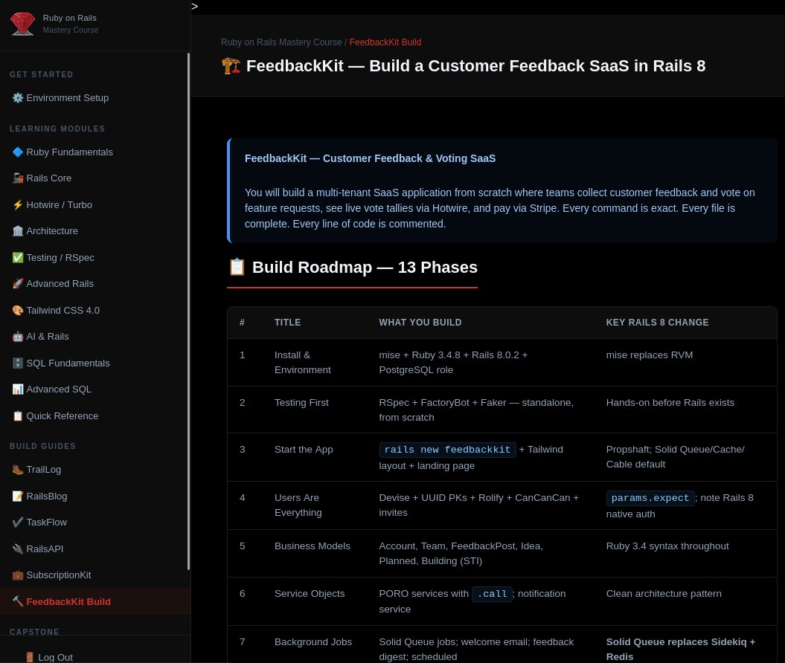The width and height of the screenshot is (785, 663).
Task: Click the boot icon beside TrailLog
Action: [x=18, y=470]
